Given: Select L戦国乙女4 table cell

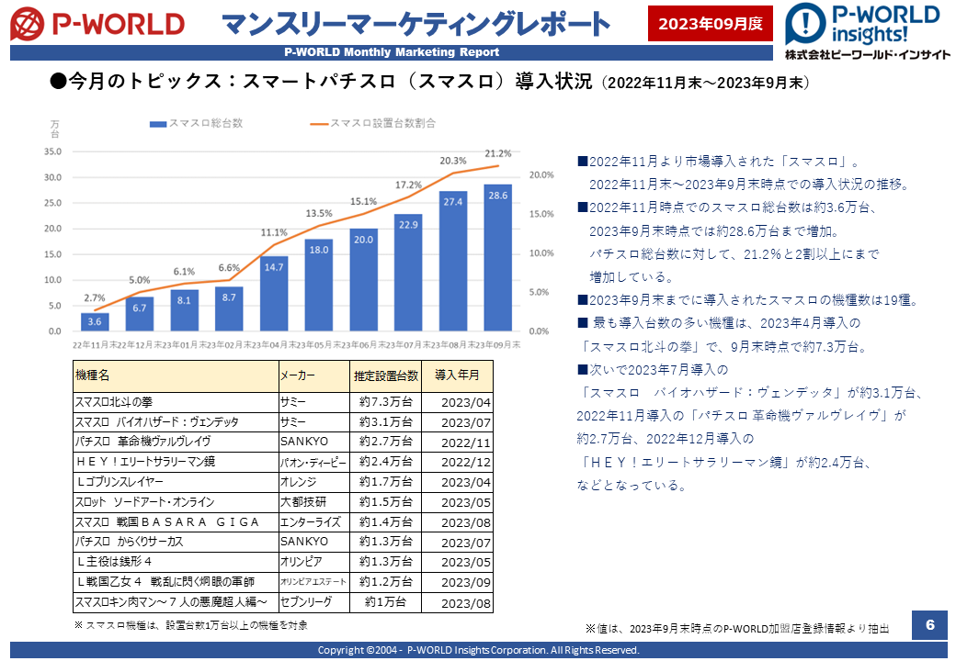Looking at the screenshot, I should click(176, 582).
